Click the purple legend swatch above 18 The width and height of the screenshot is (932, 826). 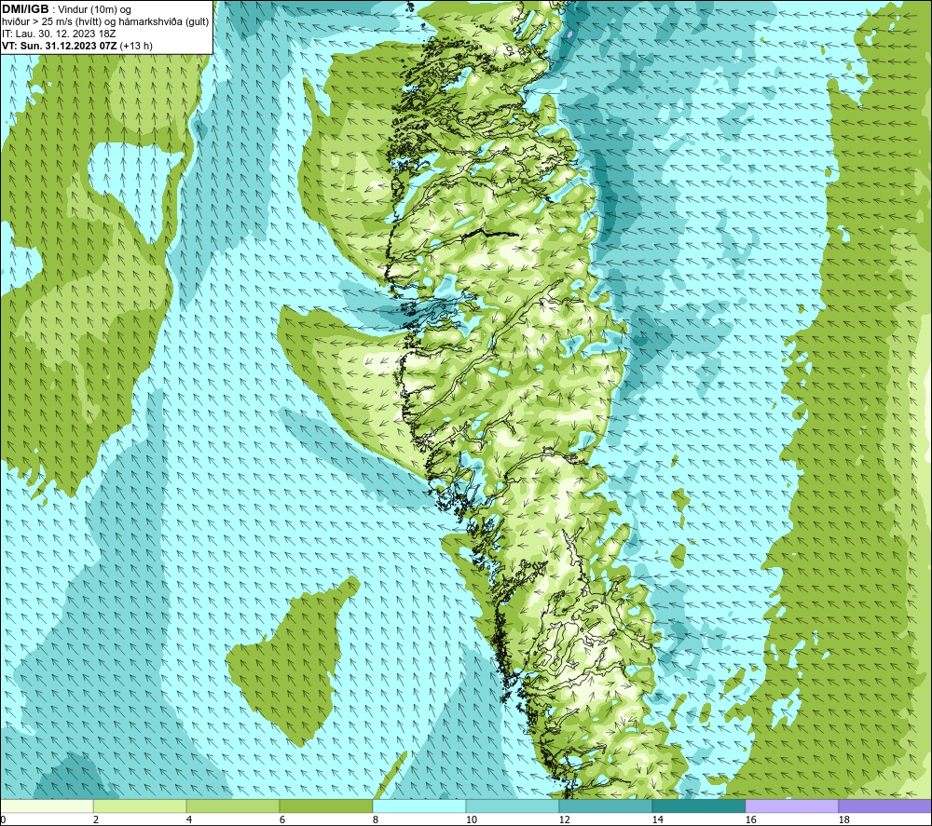885,806
